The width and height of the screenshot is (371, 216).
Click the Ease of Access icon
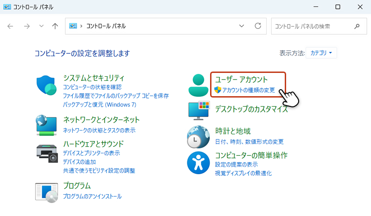[198, 163]
